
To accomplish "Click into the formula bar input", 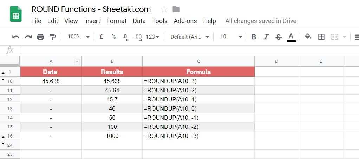I will 176,50.
